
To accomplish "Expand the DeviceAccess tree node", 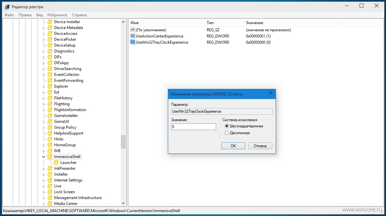I will point(43,34).
